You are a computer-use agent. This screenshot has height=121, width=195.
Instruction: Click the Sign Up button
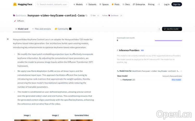point(177,4)
